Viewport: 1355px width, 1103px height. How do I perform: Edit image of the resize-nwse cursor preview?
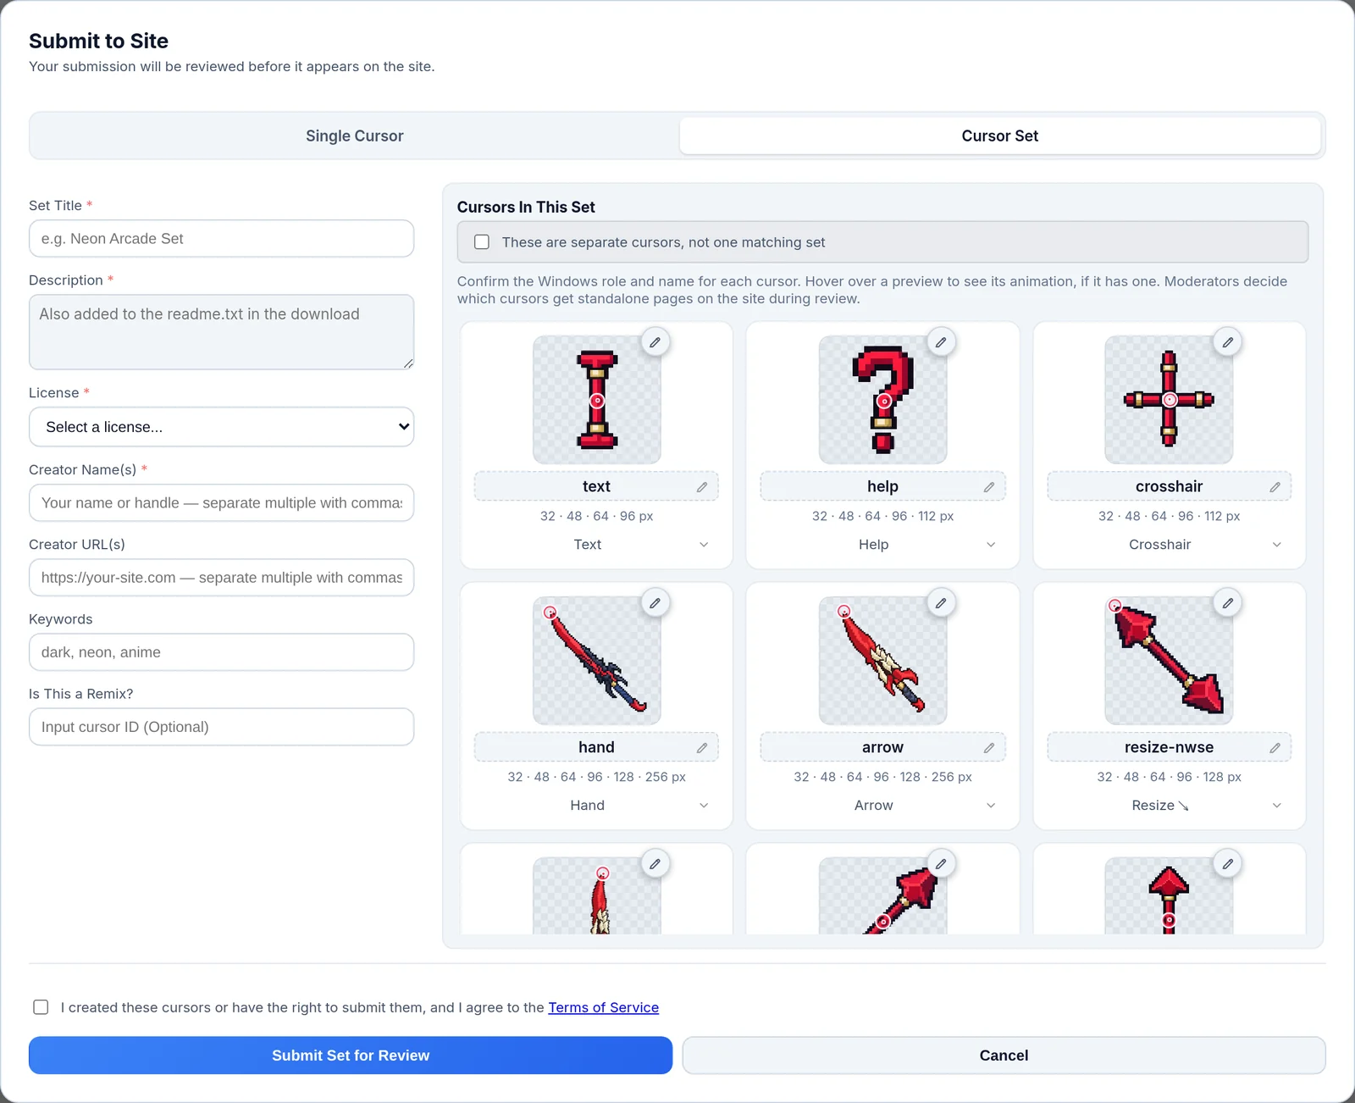1227,603
